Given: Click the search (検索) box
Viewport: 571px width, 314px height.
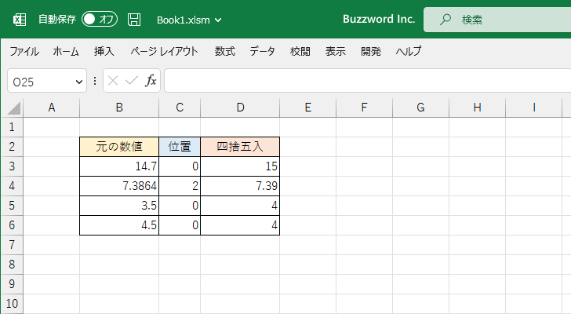Looking at the screenshot, I should point(497,20).
